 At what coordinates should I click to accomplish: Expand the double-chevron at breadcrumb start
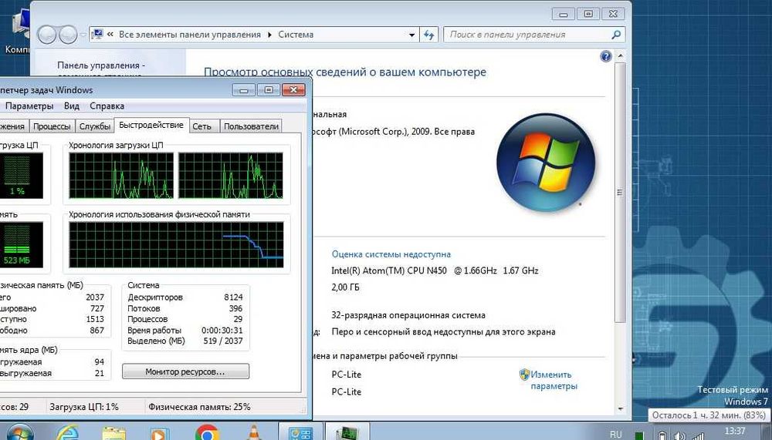coord(110,35)
